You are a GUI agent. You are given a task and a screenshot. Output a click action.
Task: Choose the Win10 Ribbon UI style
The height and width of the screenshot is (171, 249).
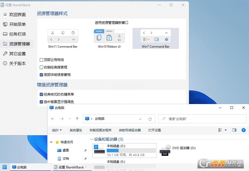pos(109,39)
